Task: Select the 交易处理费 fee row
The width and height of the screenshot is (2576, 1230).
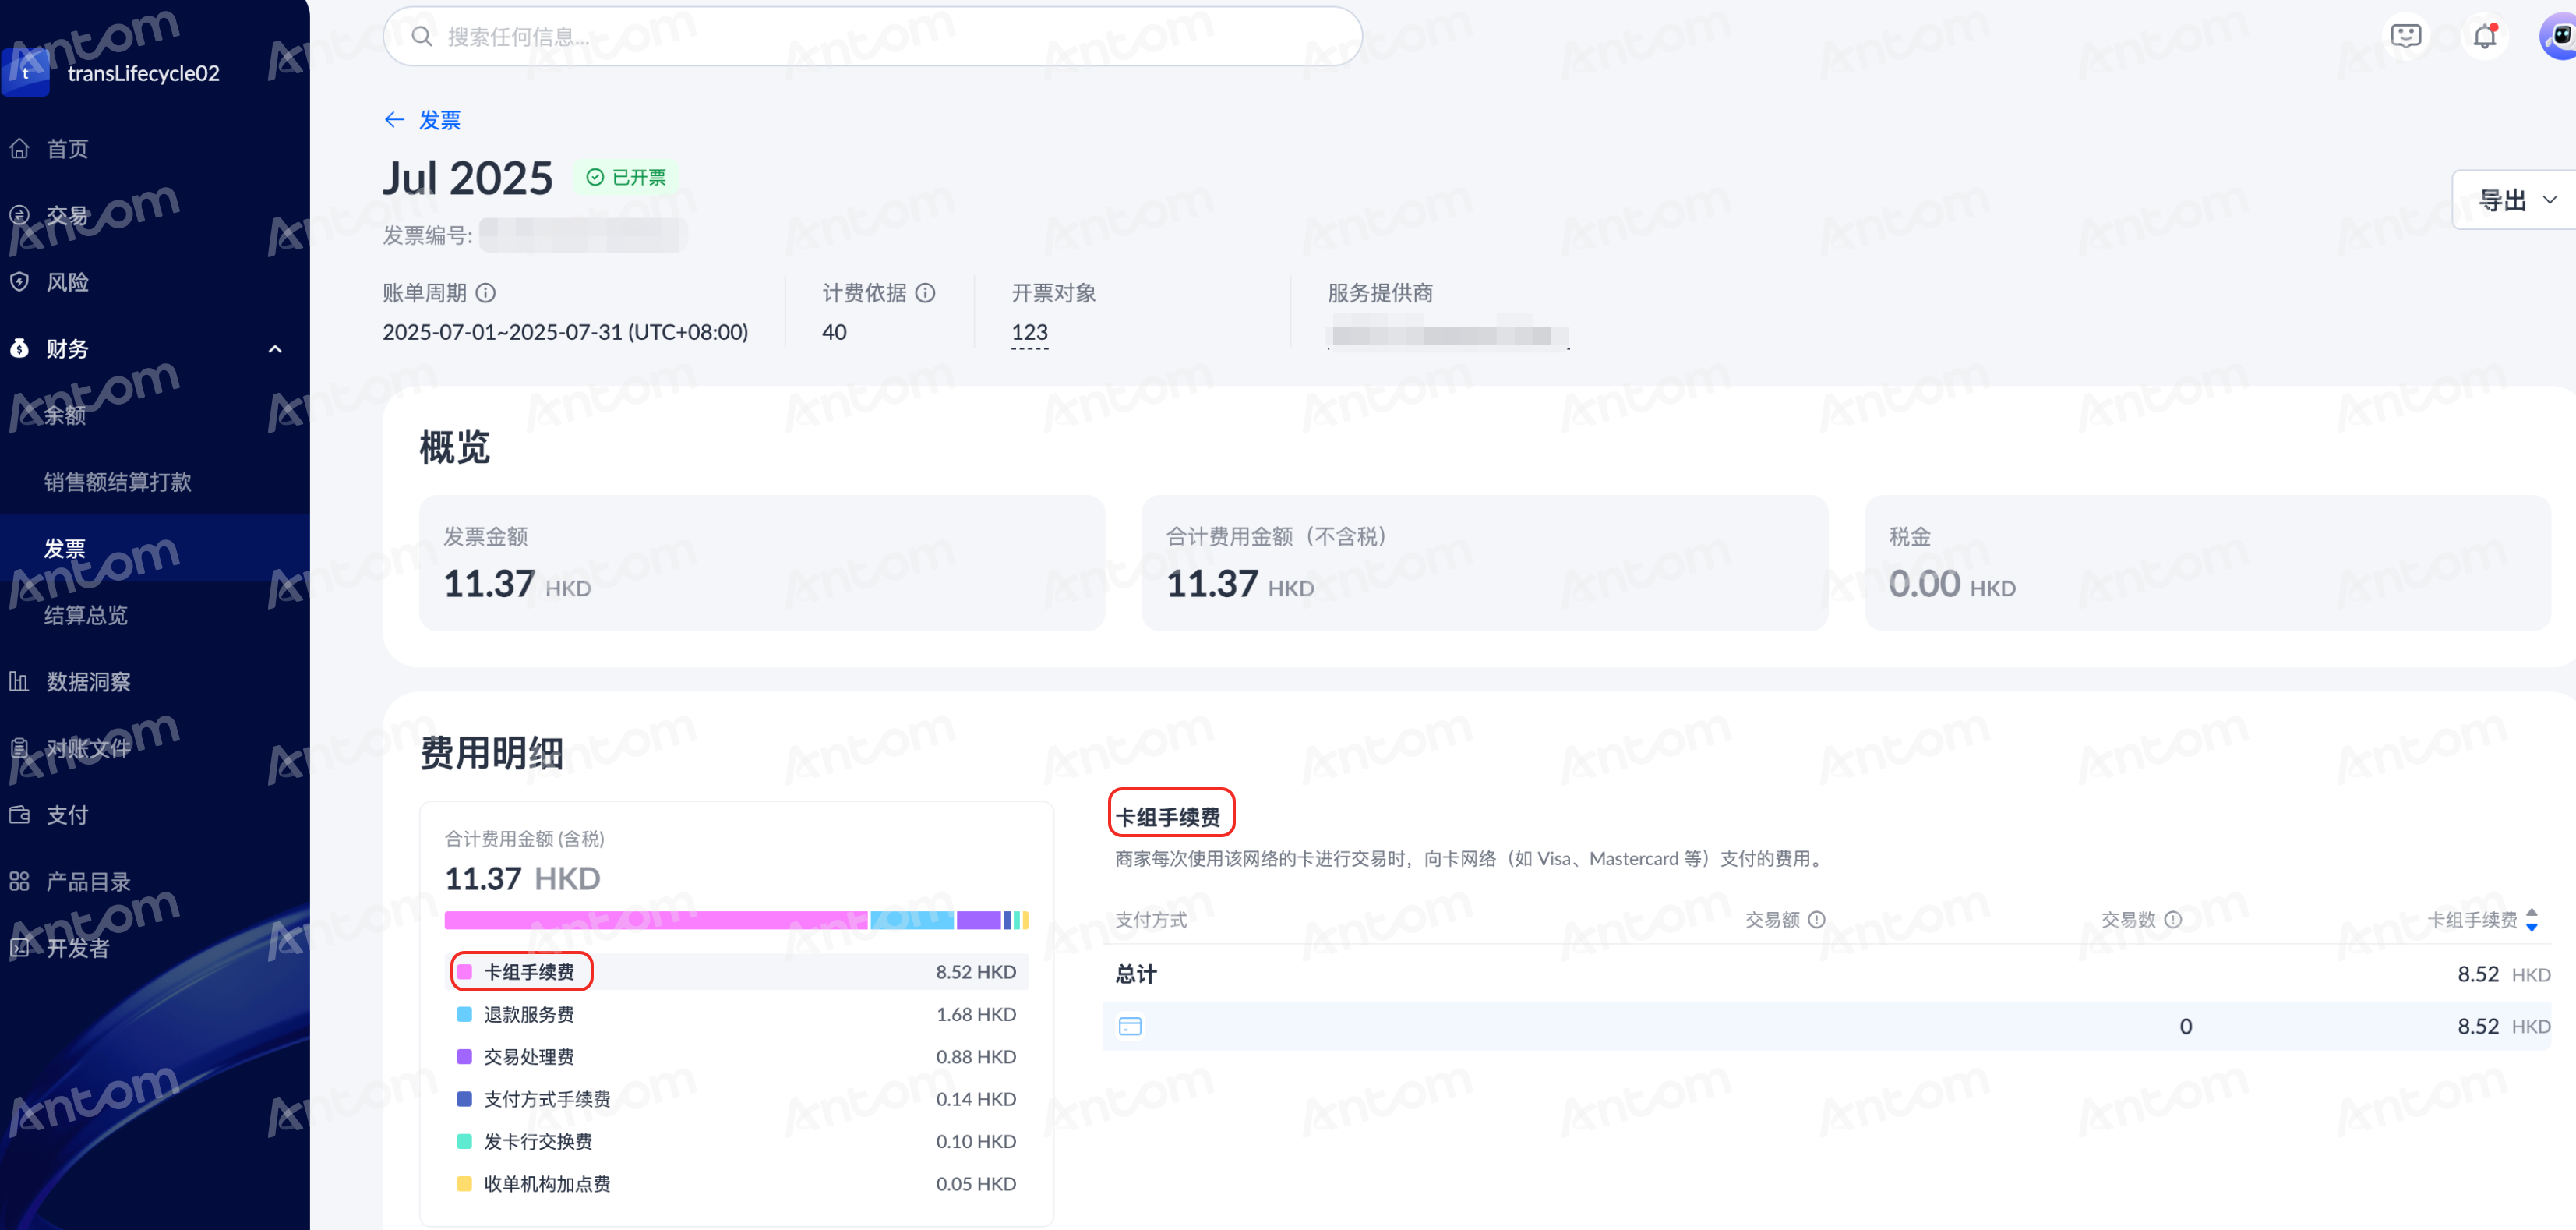Action: [736, 1057]
